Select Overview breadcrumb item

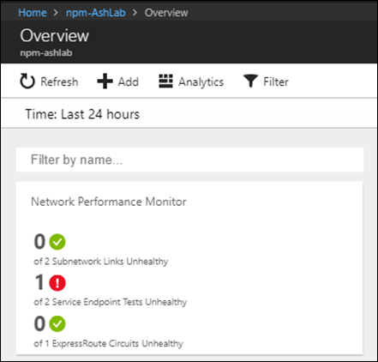[x=166, y=13]
